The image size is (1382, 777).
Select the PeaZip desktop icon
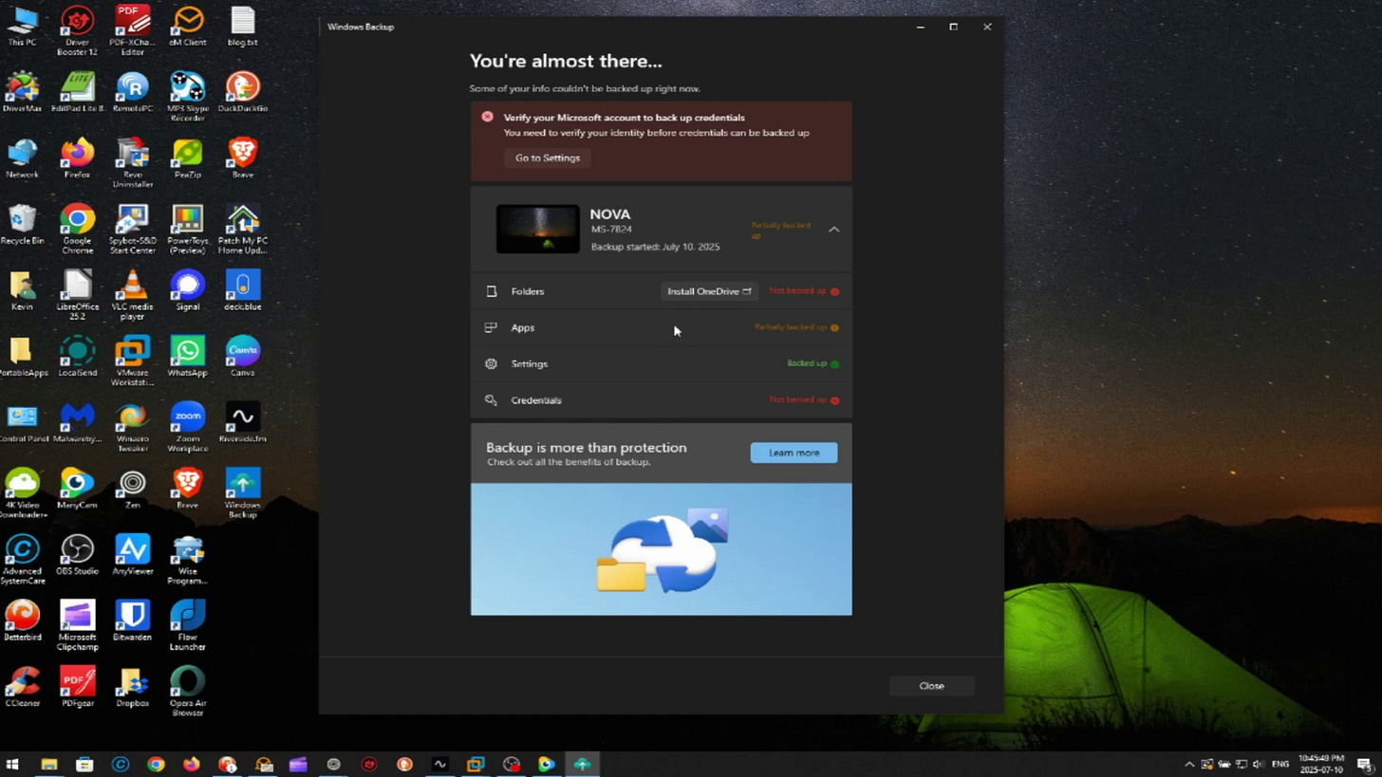coord(188,159)
